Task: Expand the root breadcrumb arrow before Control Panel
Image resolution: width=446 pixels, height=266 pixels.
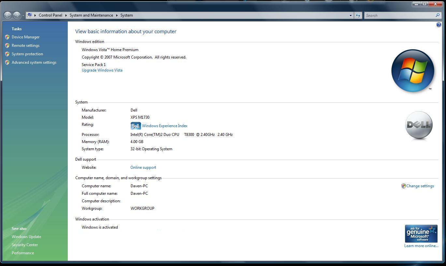Action: [35, 15]
